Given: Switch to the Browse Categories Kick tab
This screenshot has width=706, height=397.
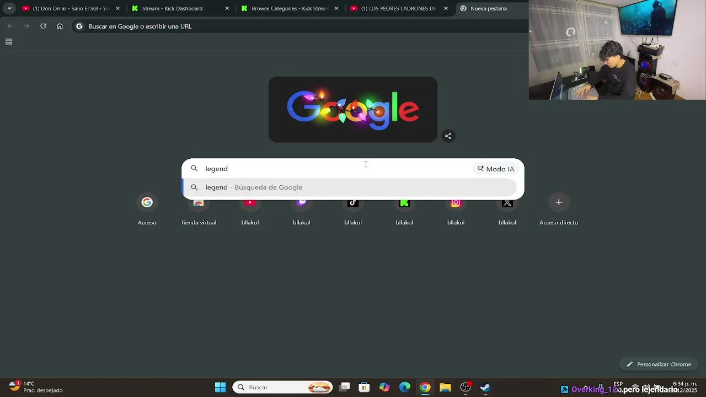Looking at the screenshot, I should 290,8.
